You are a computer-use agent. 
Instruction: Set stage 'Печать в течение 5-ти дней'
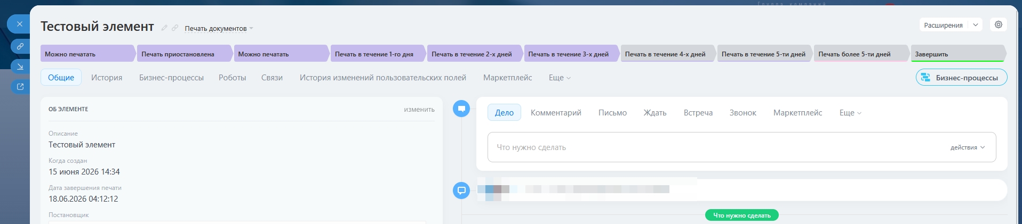[765, 54]
